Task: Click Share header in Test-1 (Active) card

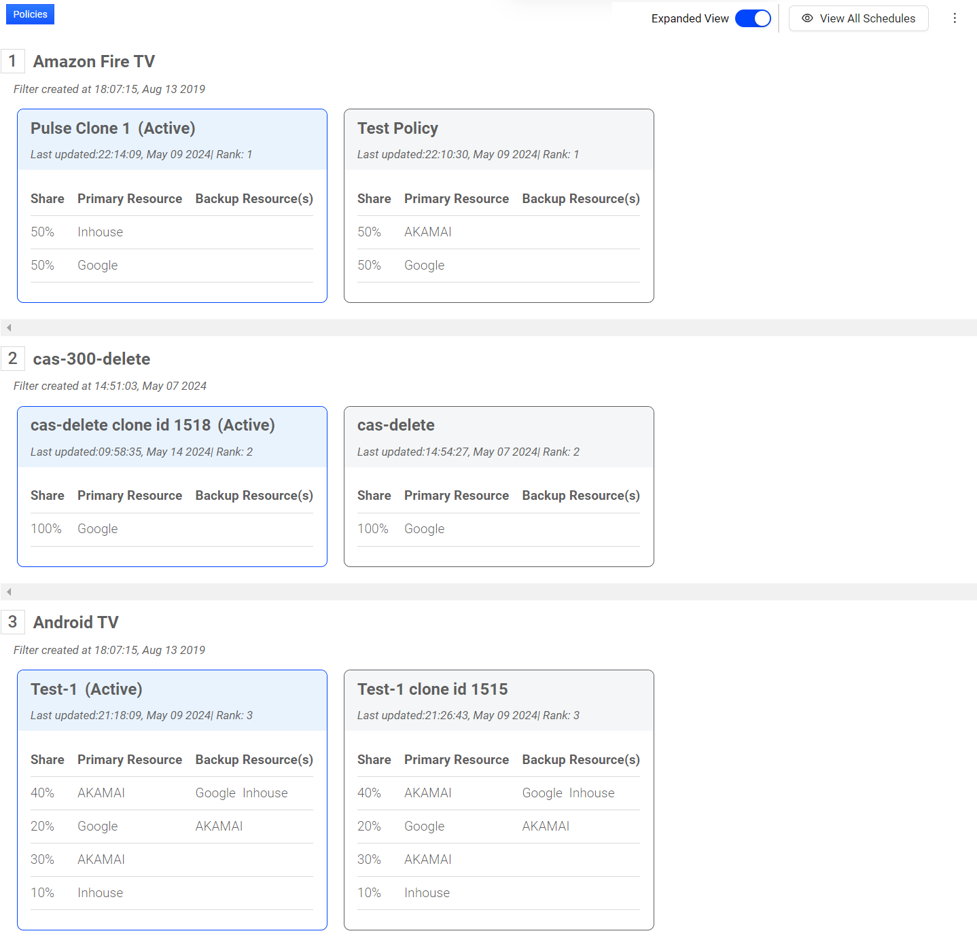Action: tap(48, 760)
